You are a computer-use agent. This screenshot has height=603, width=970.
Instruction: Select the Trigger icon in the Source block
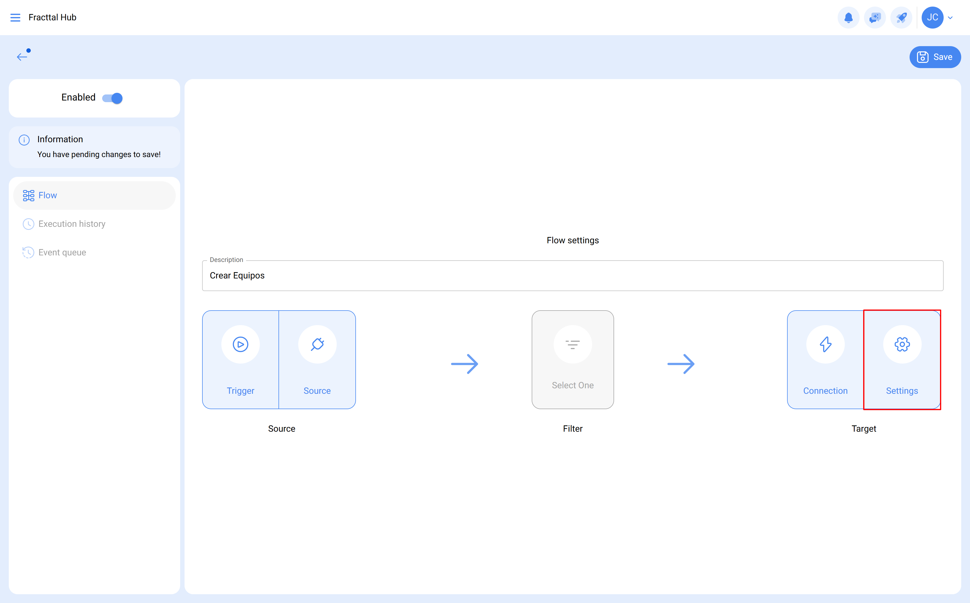tap(240, 344)
